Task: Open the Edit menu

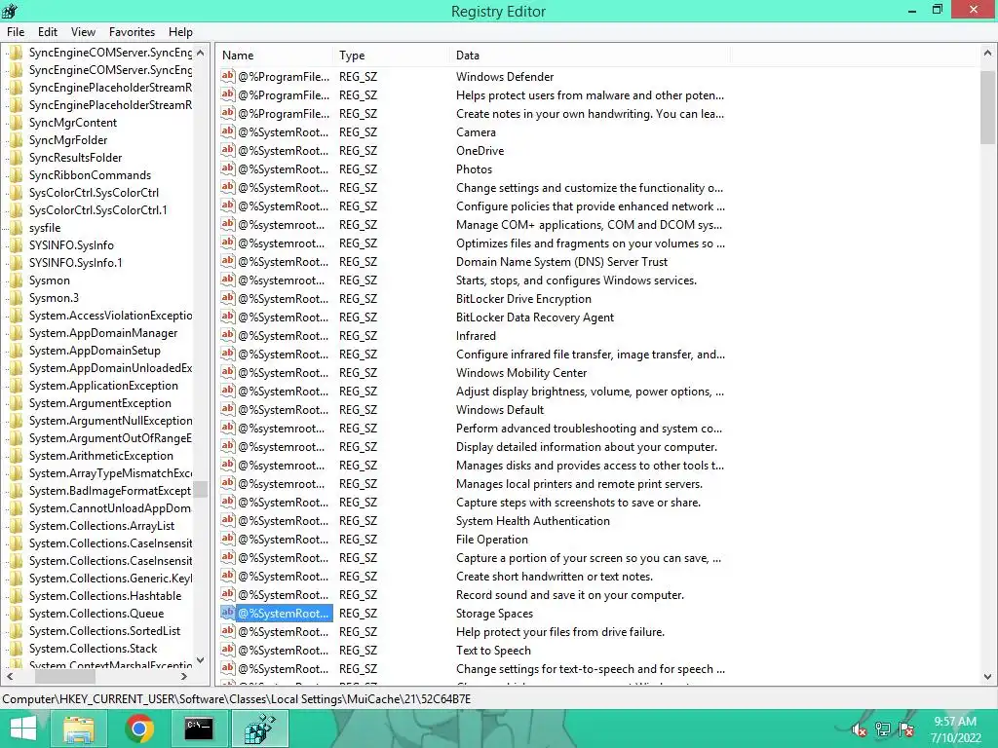Action: pos(48,32)
